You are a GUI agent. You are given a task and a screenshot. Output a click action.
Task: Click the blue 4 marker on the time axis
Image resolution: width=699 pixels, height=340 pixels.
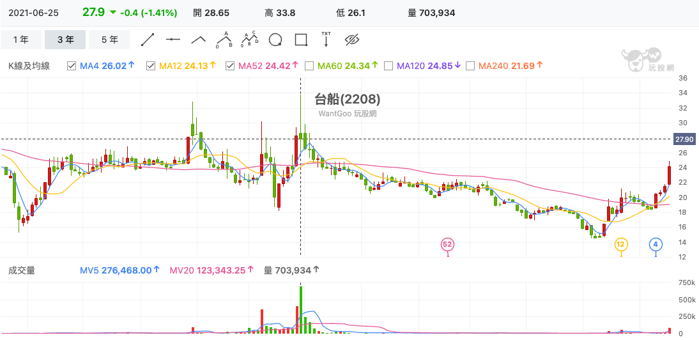656,244
